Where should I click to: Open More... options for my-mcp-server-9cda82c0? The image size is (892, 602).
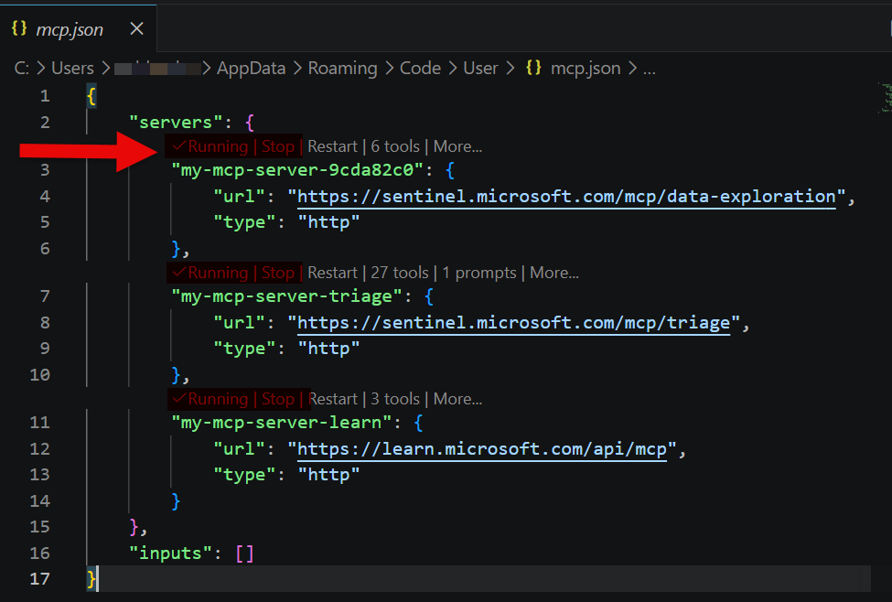point(457,146)
